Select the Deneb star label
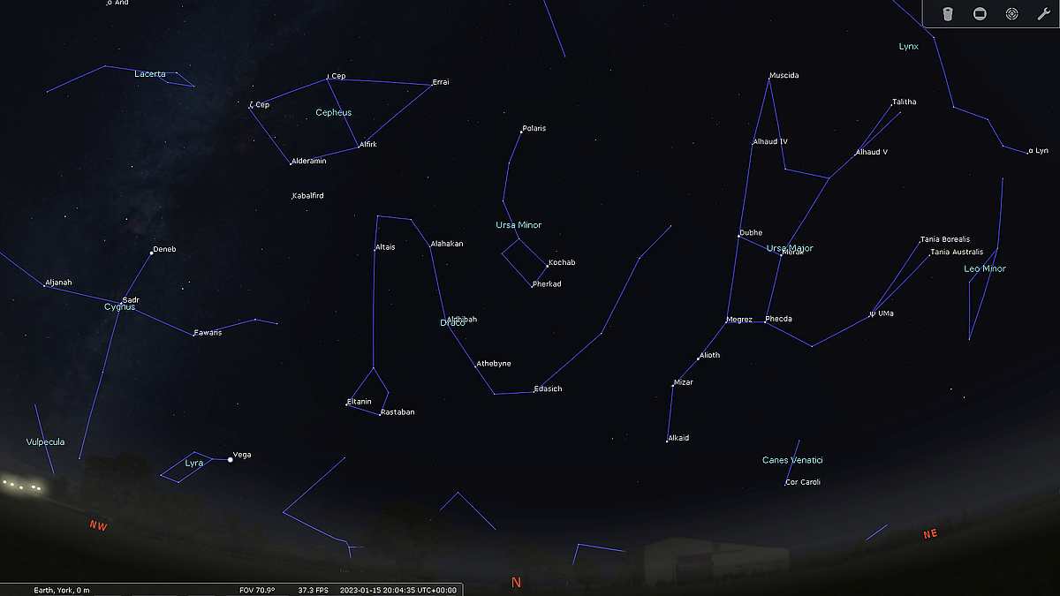This screenshot has width=1060, height=596. (164, 250)
